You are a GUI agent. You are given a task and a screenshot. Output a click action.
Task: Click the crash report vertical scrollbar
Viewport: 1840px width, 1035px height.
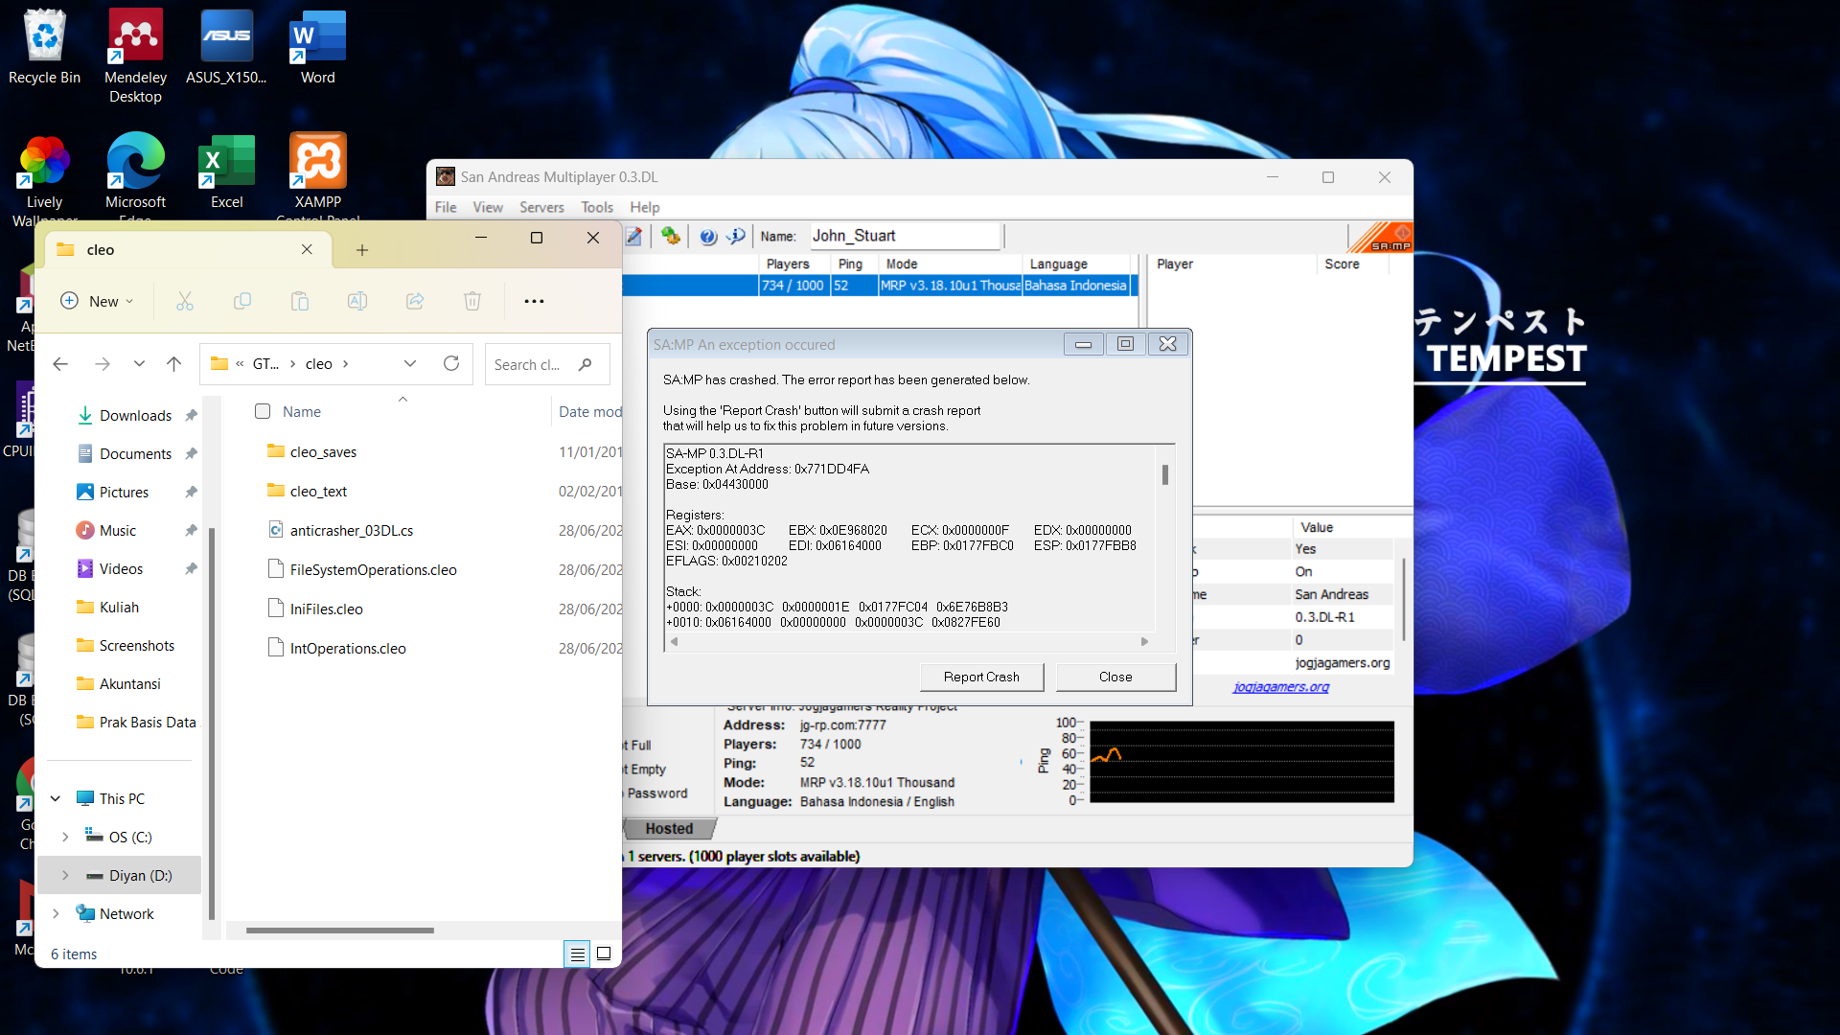pyautogui.click(x=1165, y=475)
